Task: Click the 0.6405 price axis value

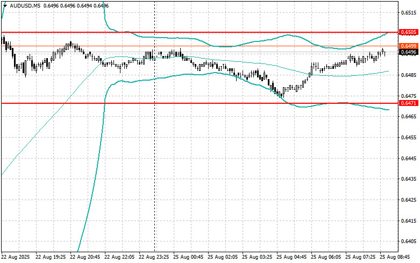Action: (409, 241)
